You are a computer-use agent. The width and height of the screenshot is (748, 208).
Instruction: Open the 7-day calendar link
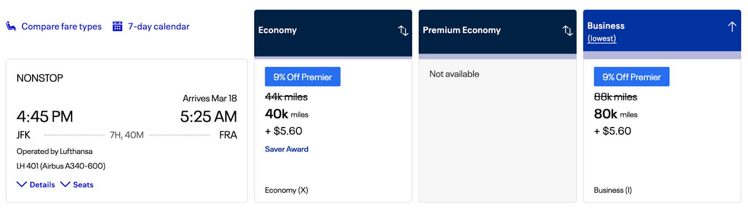[x=158, y=27]
